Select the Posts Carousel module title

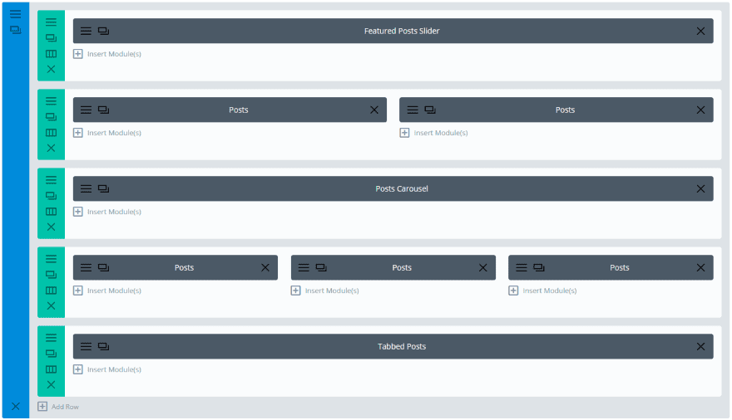(x=402, y=188)
